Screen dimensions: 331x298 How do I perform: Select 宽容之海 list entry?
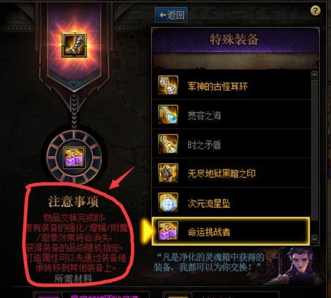pos(232,115)
